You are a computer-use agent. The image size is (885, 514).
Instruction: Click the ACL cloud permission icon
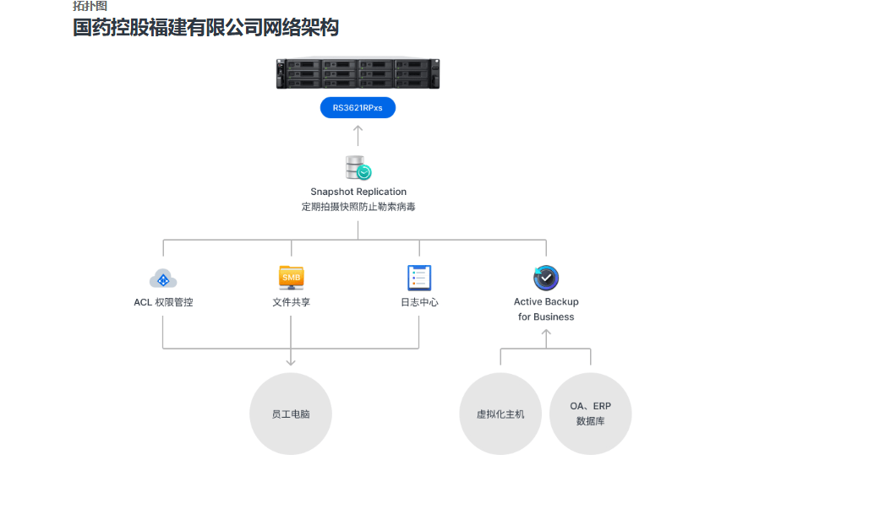(x=163, y=279)
